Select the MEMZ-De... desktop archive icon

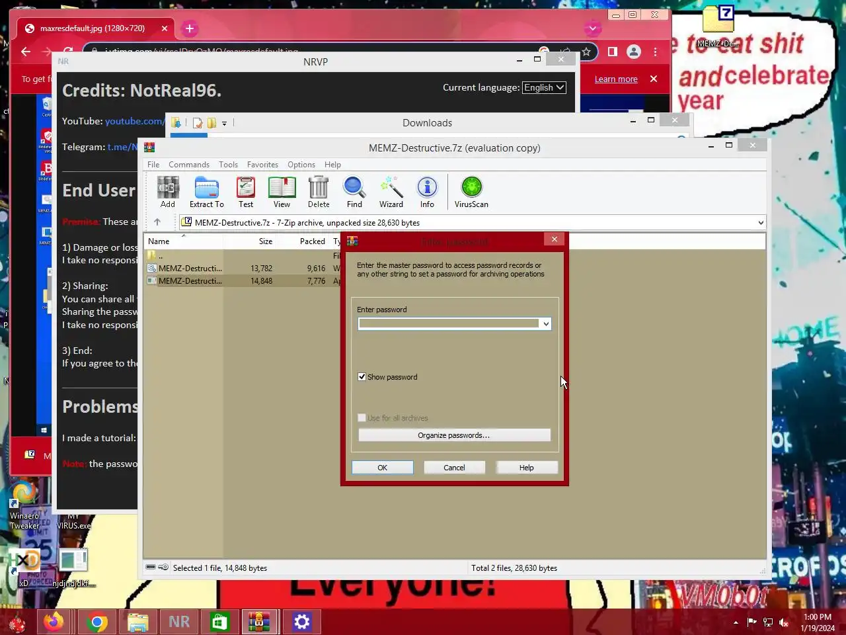[x=718, y=26]
